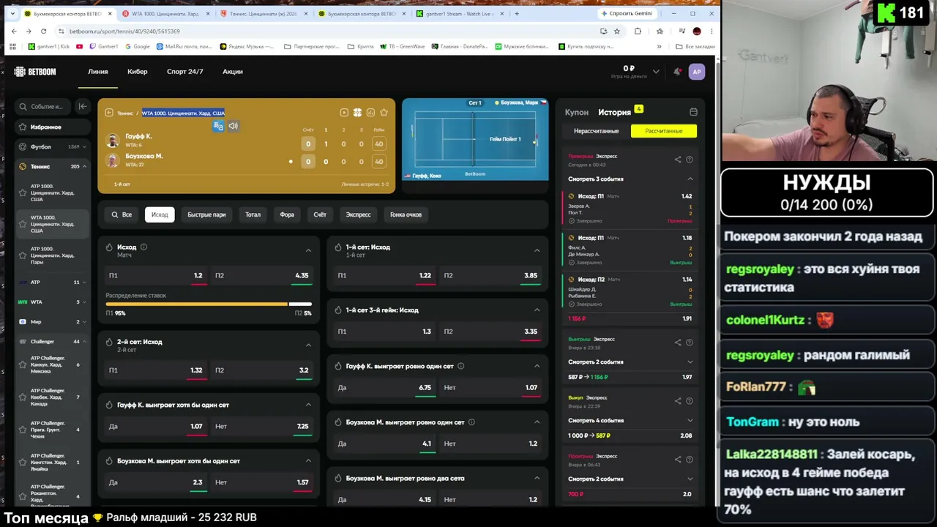
Task: Open the match statistics chart icon
Action: (370, 113)
